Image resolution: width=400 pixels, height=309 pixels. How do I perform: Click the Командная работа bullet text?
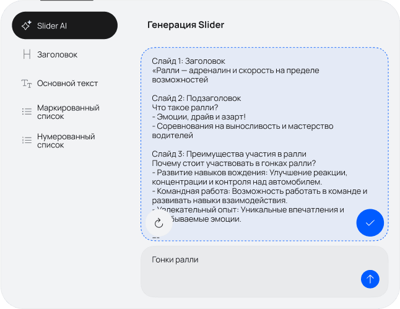pyautogui.click(x=260, y=191)
